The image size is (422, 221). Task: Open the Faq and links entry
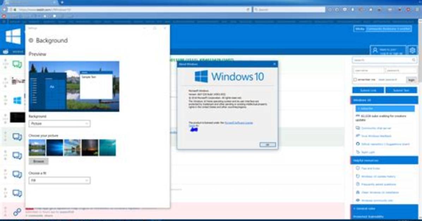pos(370,168)
